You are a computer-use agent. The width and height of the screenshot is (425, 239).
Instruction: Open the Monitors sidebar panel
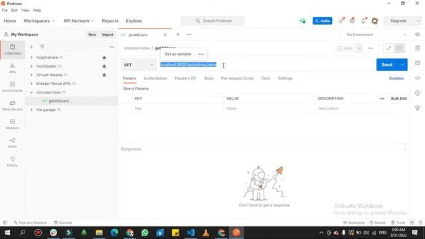point(12,124)
